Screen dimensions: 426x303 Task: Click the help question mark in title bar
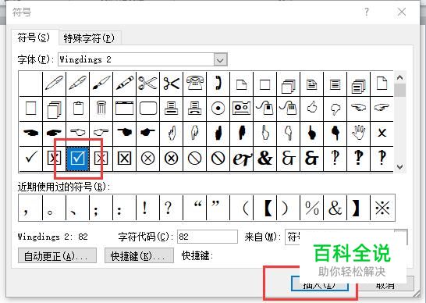tap(367, 12)
